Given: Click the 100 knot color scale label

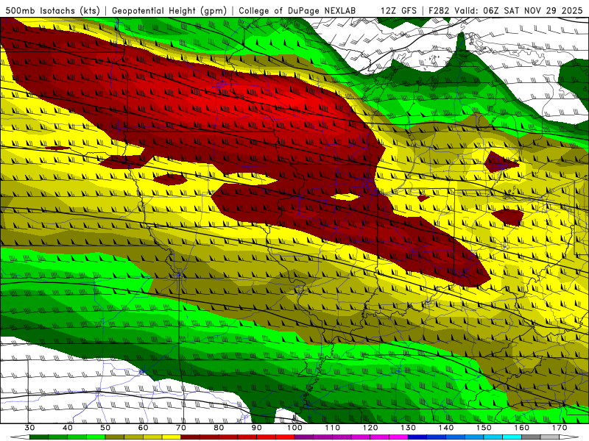Looking at the screenshot, I should (294, 428).
